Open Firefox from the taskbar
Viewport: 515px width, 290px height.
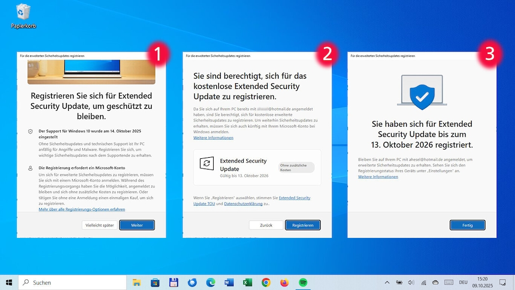pos(284,282)
